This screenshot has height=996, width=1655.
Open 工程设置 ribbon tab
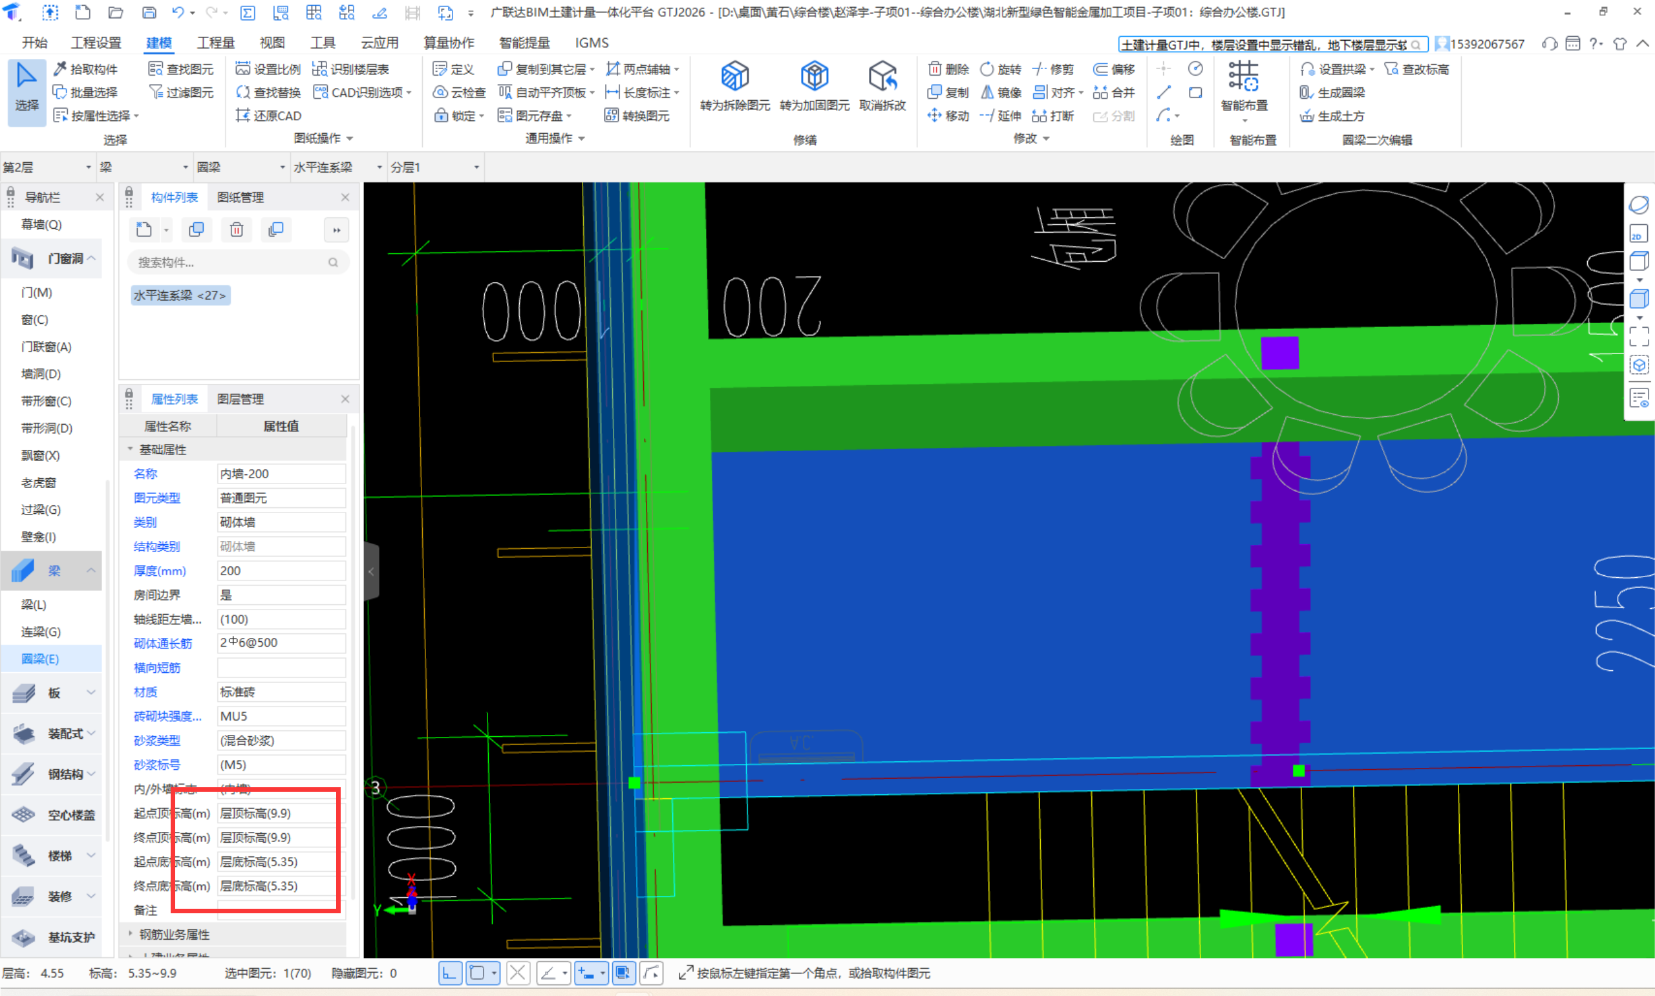coord(96,43)
